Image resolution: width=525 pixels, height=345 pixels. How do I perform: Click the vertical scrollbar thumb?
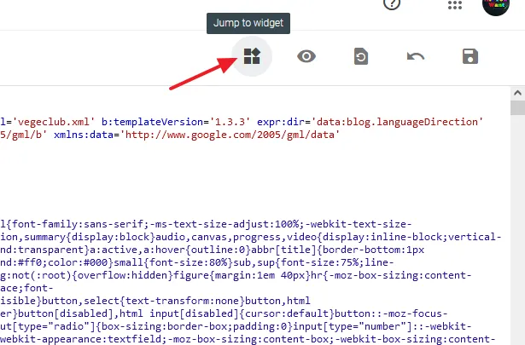pos(517,108)
